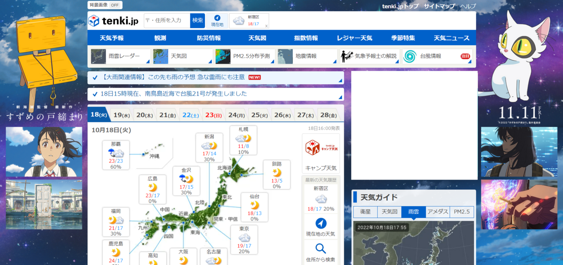This screenshot has height=265, width=563.
Task: Remove 新宿区 shortcut with its x button
Action: click(x=266, y=26)
